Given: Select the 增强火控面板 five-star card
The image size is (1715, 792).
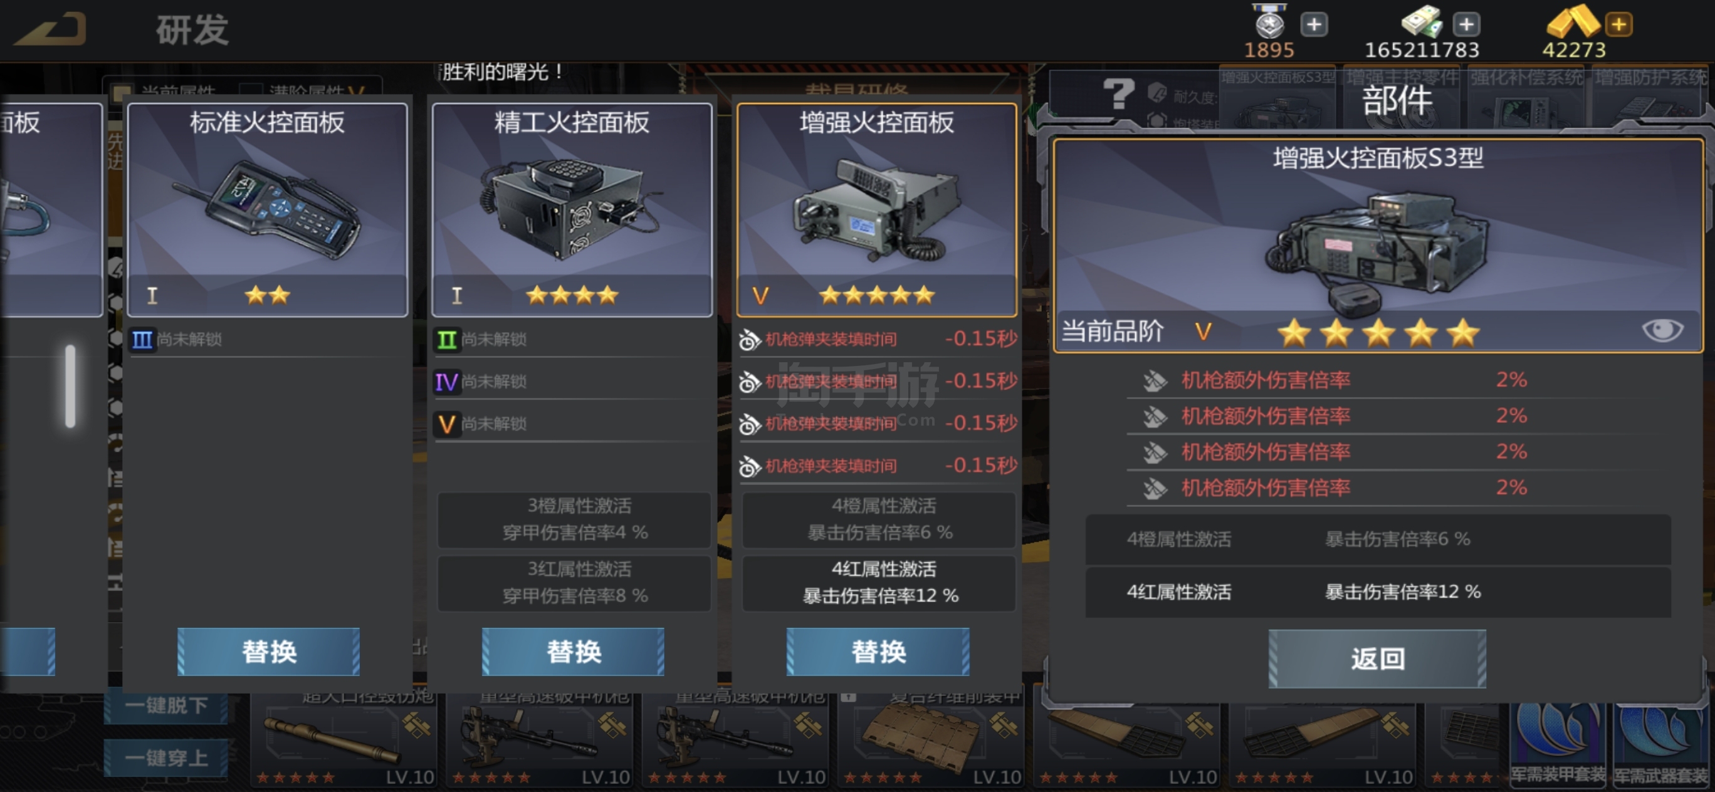Looking at the screenshot, I should point(877,210).
